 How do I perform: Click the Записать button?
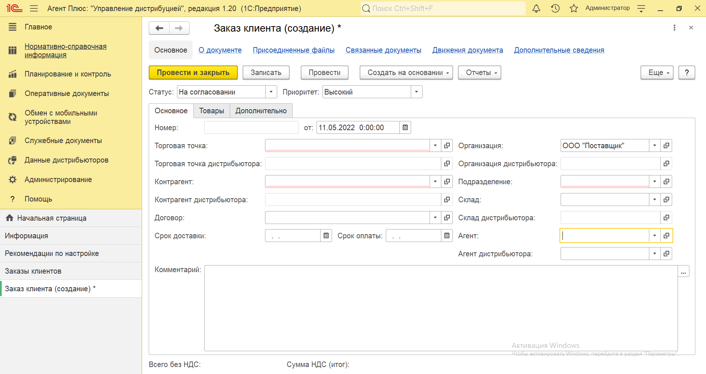point(266,72)
